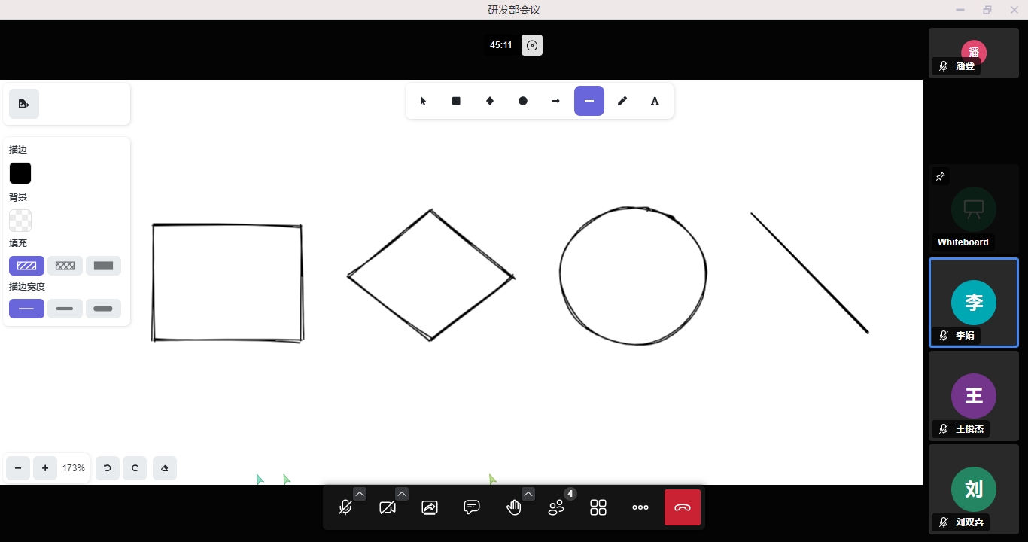The width and height of the screenshot is (1028, 542).
Task: Clear the whiteboard with the eraser button
Action: 165,468
